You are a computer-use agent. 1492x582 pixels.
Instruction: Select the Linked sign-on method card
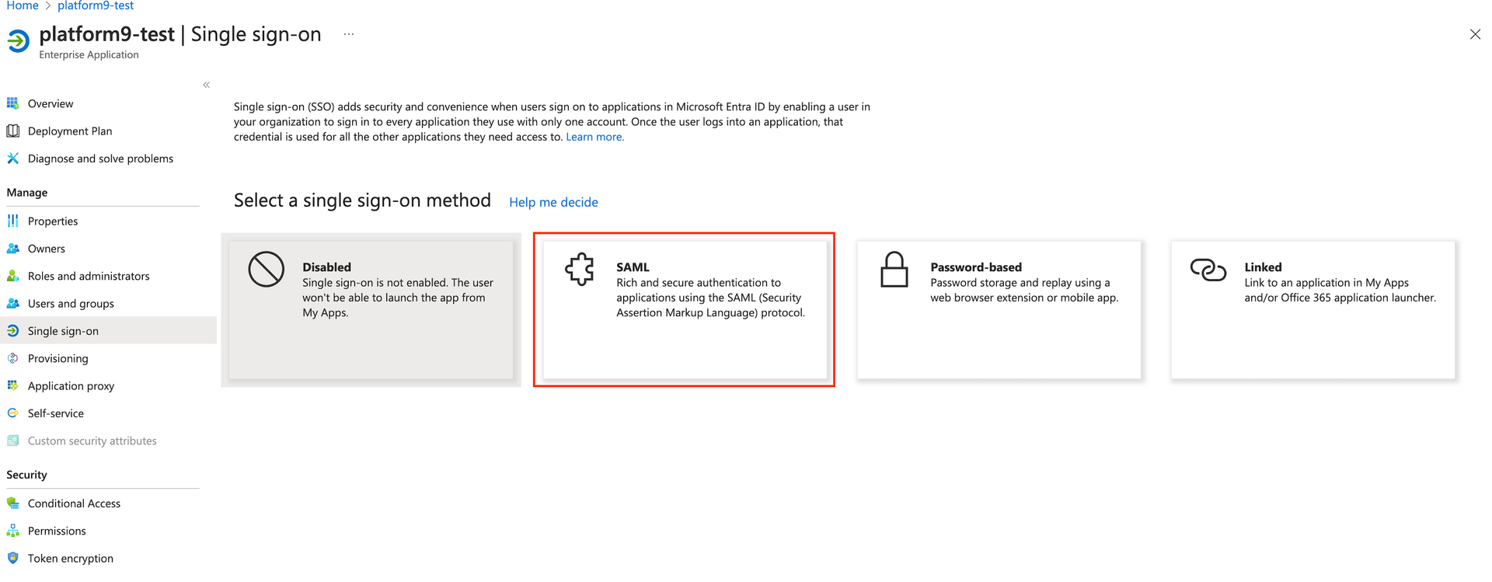(x=1312, y=309)
